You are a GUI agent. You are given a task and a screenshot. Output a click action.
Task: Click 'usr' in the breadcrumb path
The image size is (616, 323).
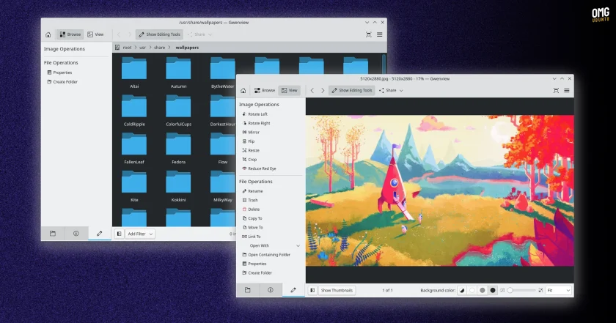[x=142, y=48]
